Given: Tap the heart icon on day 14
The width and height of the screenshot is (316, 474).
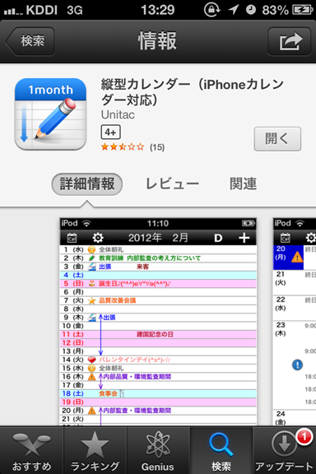Looking at the screenshot, I should [91, 360].
